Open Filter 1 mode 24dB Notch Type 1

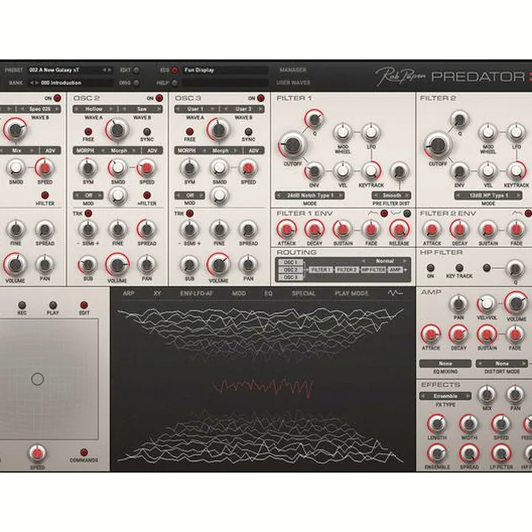coord(310,195)
